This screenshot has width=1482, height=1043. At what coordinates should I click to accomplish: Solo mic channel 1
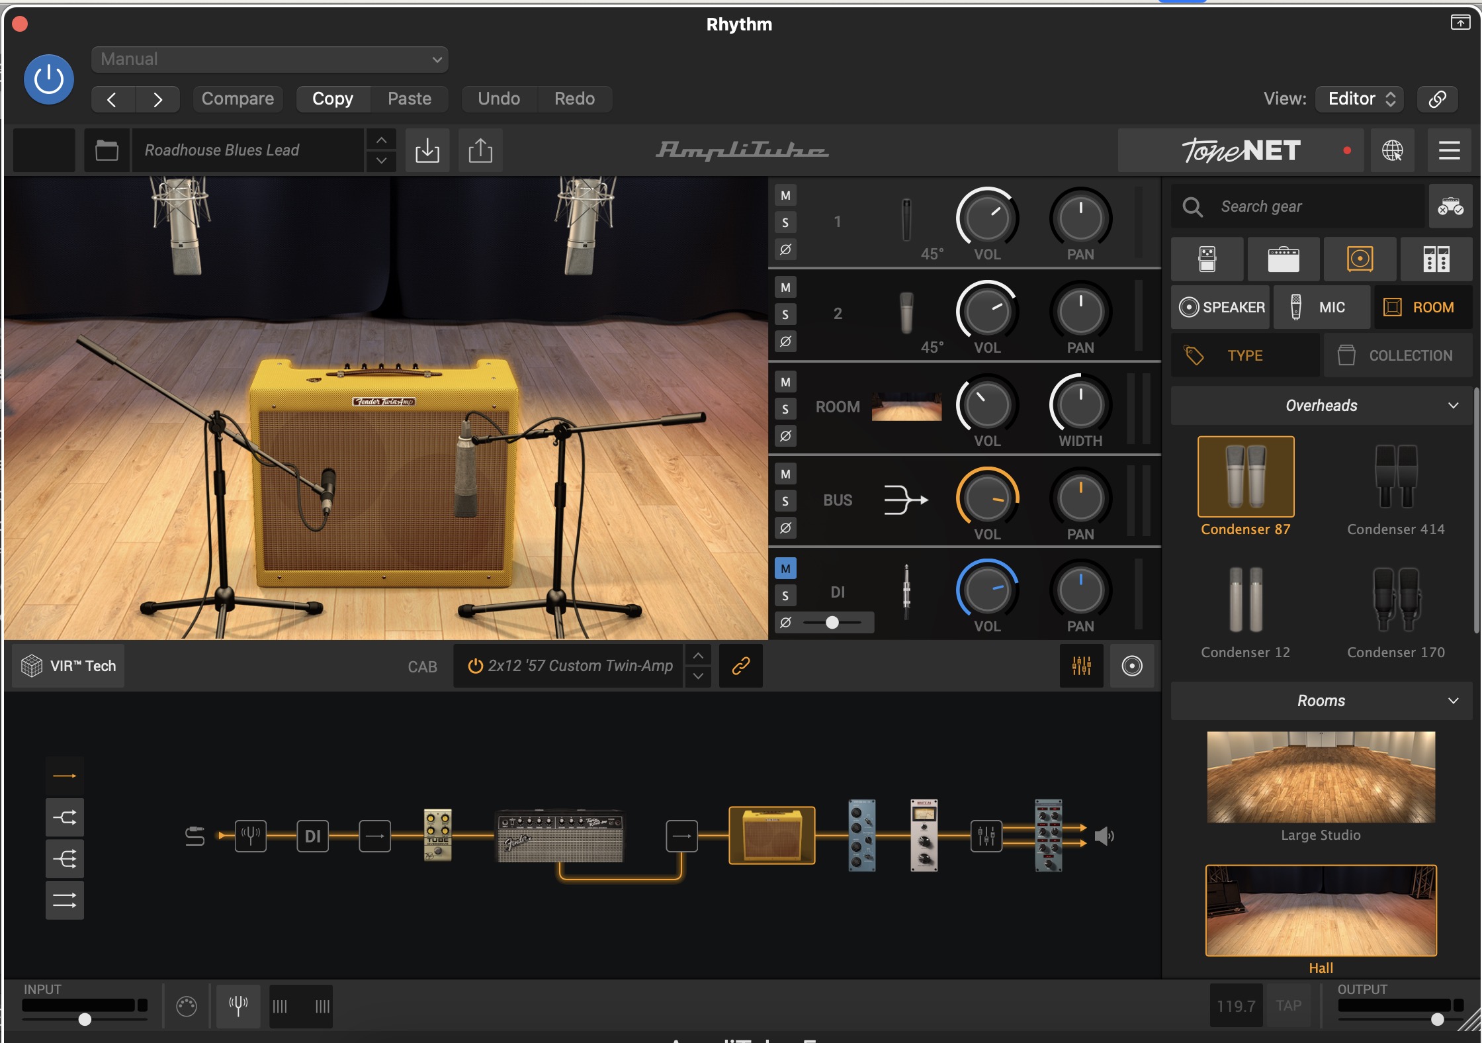click(x=785, y=223)
